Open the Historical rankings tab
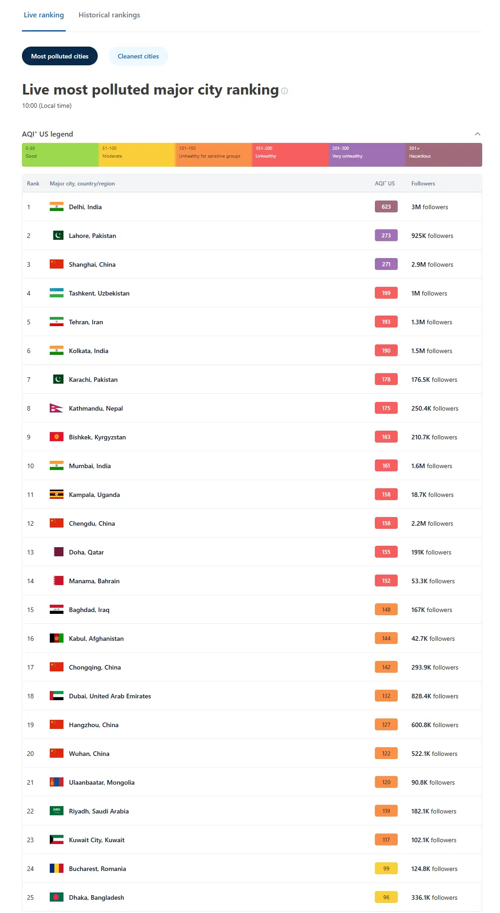Screen dimensions: 500x913 click(x=109, y=15)
